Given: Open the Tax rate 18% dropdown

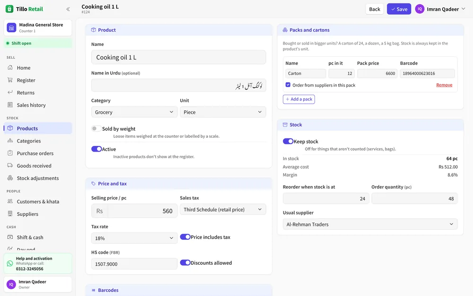Looking at the screenshot, I should 134,238.
